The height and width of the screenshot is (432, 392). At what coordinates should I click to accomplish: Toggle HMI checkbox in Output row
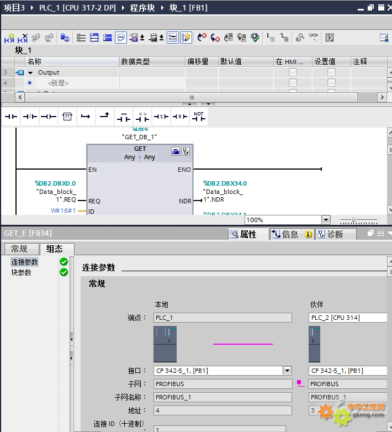coord(293,72)
